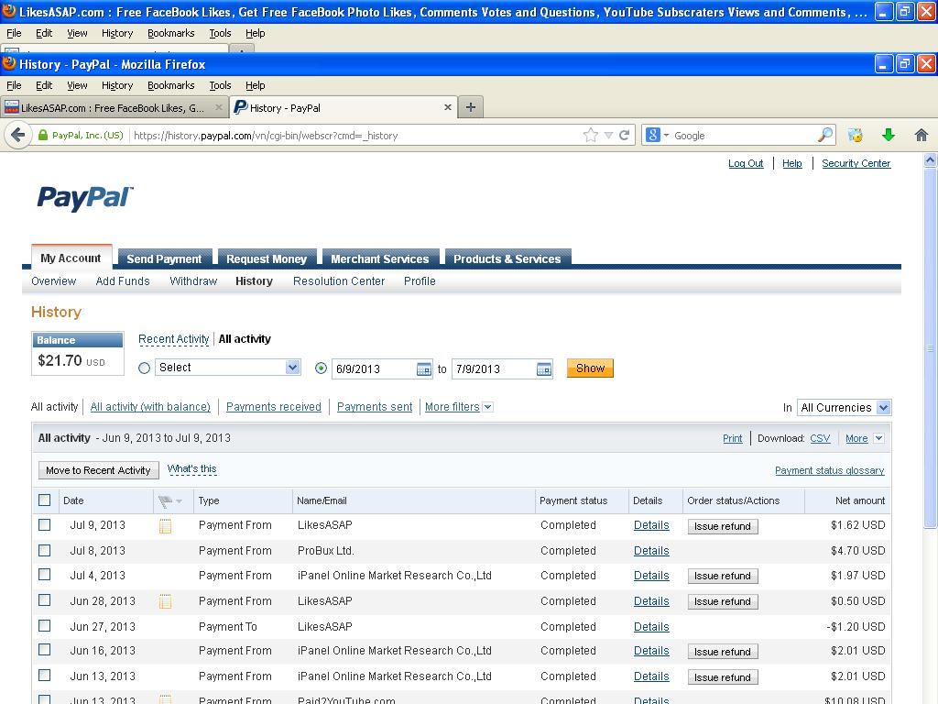Open the Profile sub-tab

click(420, 281)
